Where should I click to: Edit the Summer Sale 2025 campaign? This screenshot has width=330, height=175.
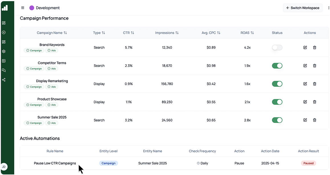(x=305, y=120)
